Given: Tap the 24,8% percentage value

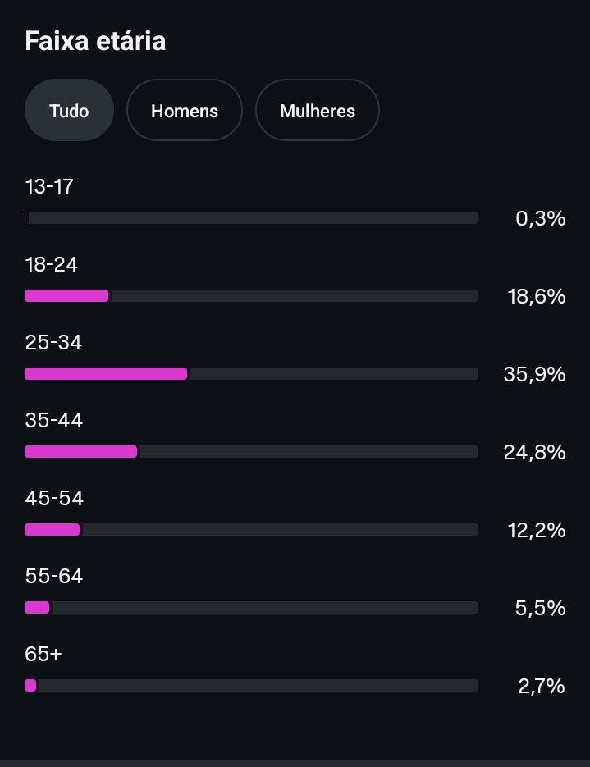Looking at the screenshot, I should point(534,452).
